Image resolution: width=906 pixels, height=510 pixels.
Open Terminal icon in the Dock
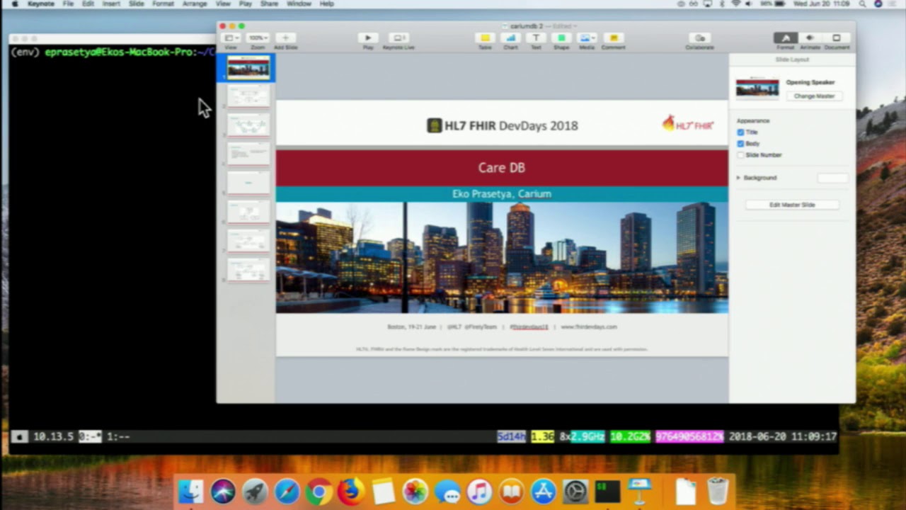[607, 491]
